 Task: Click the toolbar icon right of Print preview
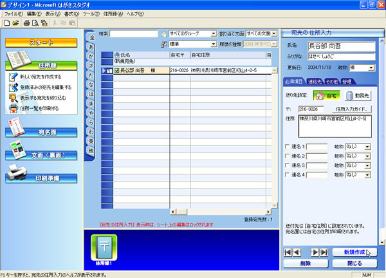(44, 23)
